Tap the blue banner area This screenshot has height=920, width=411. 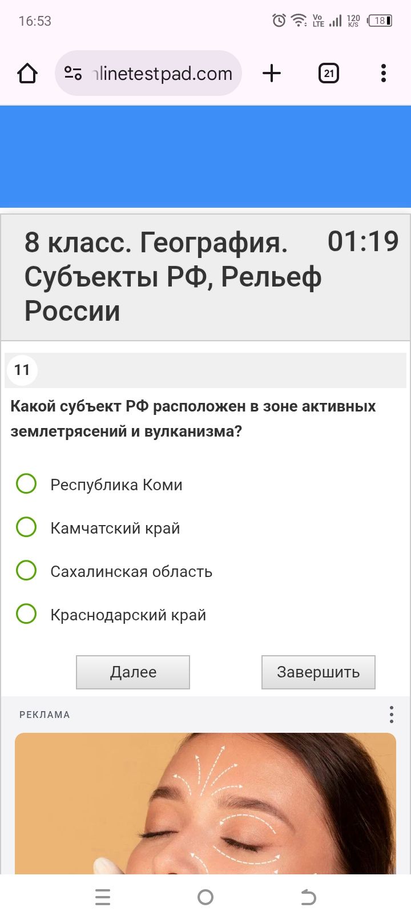click(x=205, y=156)
